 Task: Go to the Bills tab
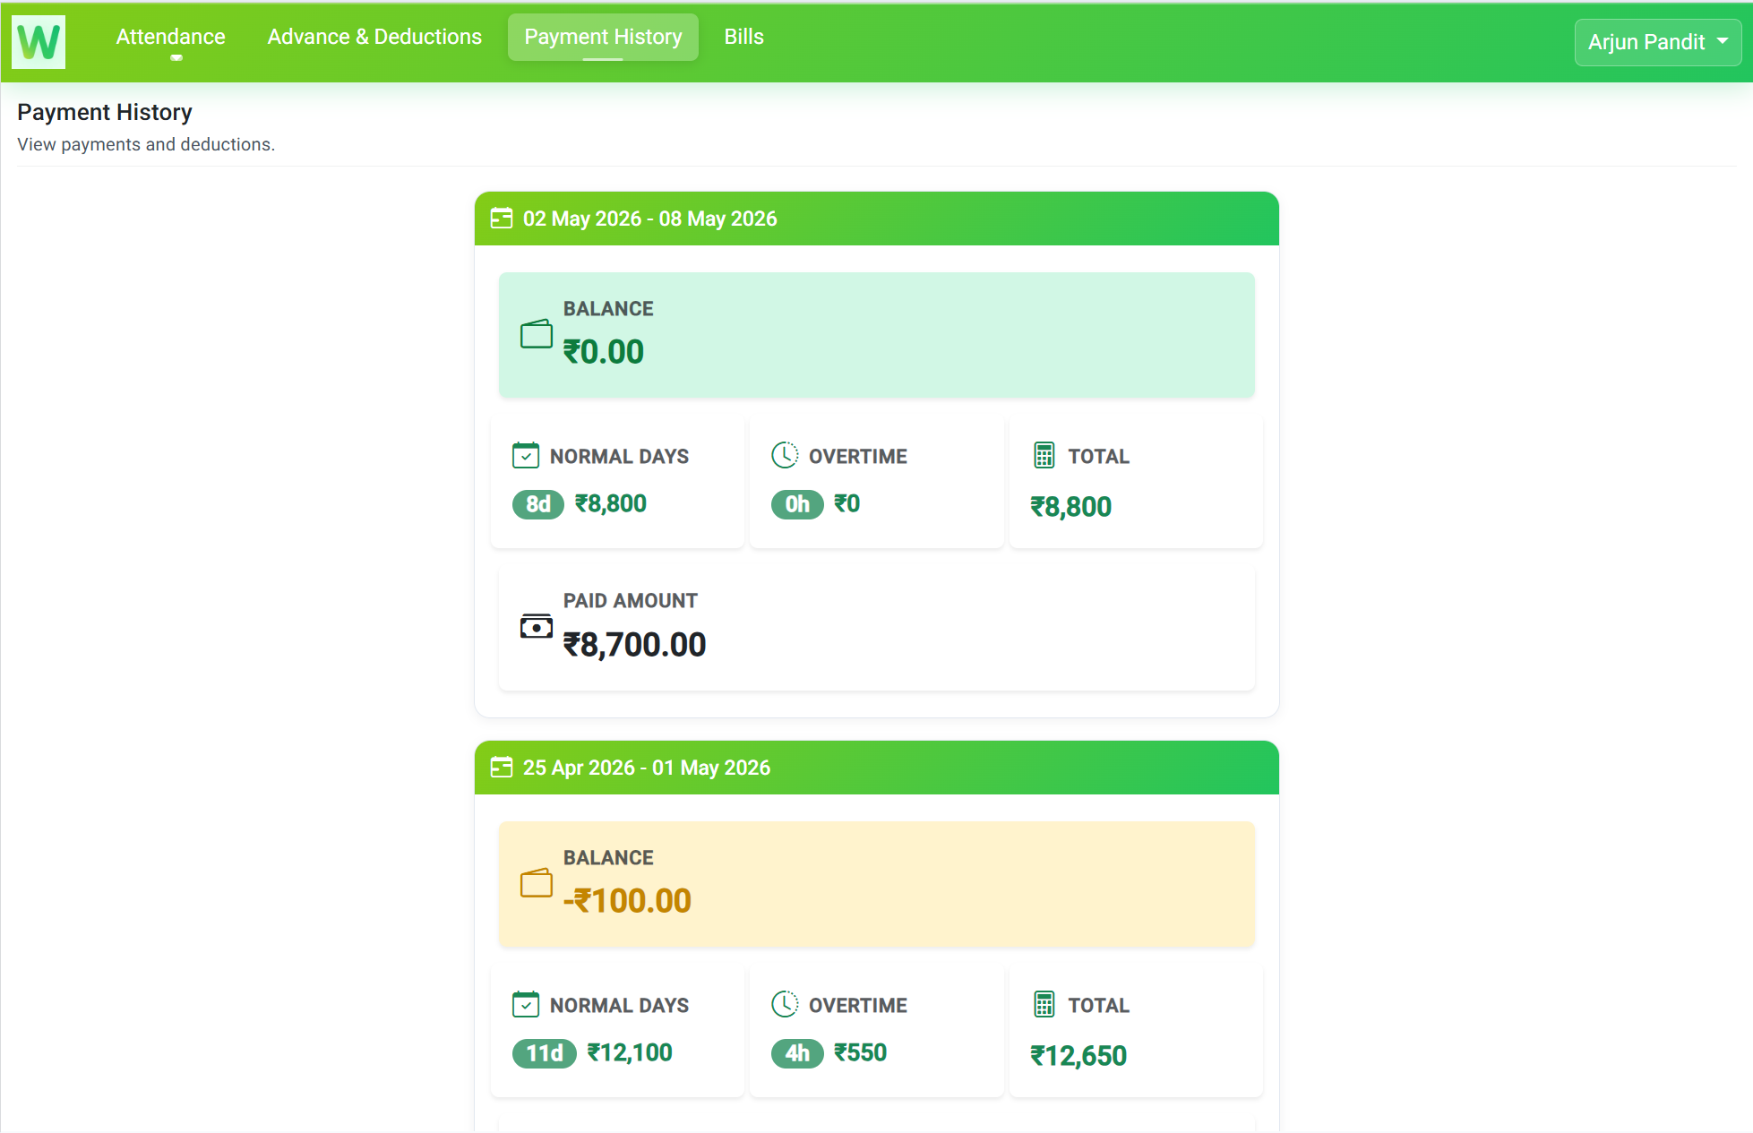pos(743,37)
